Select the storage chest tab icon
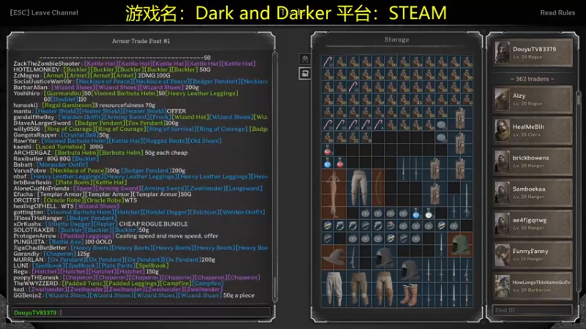 pos(305,74)
